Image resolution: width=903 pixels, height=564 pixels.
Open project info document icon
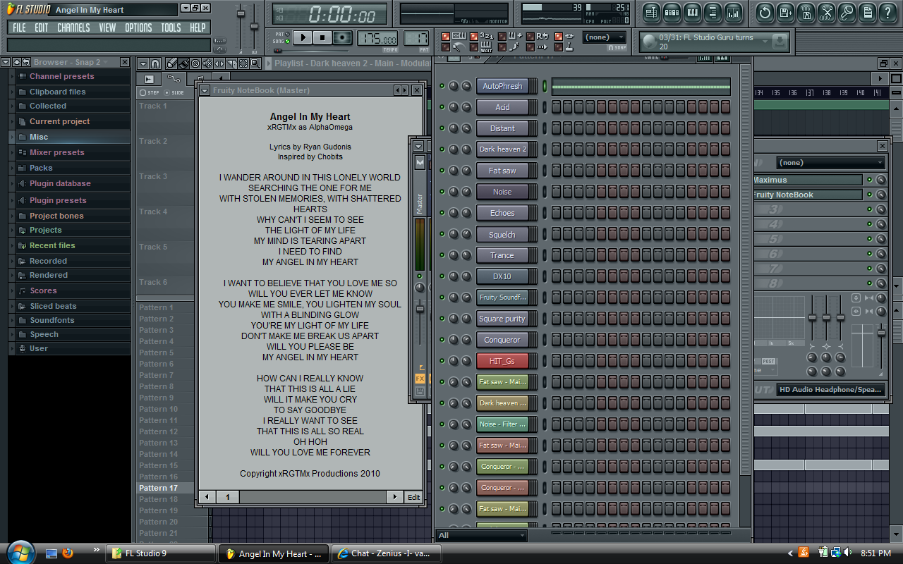pos(867,12)
